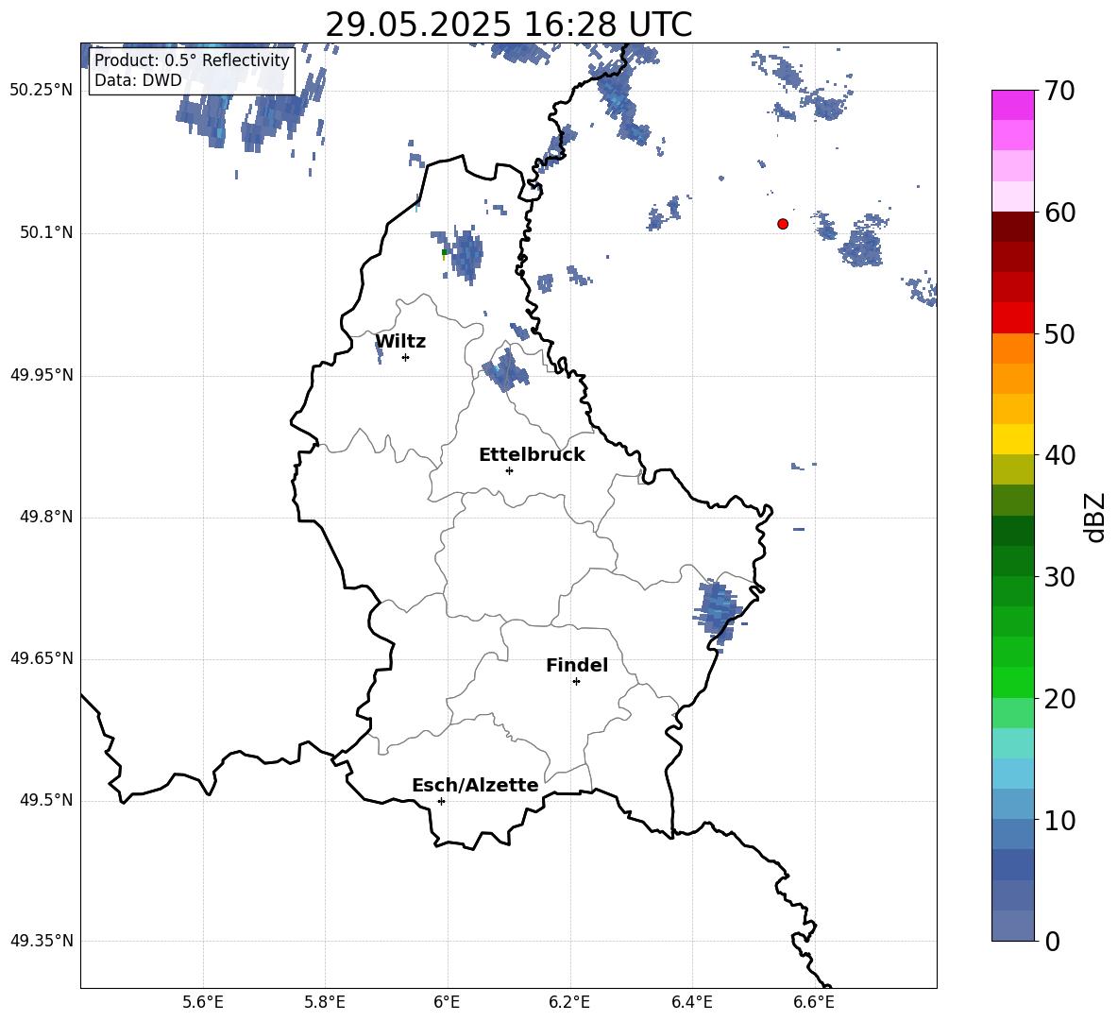Screen dimensions: 1118x1021
Task: Click the colorbar tick label 20
Action: coord(1060,698)
